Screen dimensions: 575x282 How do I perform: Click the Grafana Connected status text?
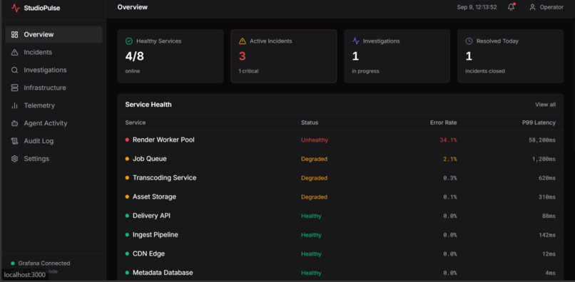click(44, 263)
